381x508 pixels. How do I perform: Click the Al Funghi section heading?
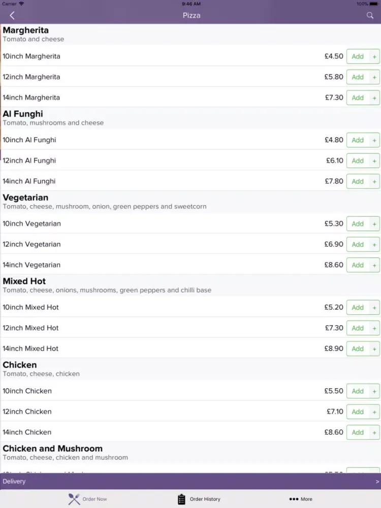(x=23, y=114)
